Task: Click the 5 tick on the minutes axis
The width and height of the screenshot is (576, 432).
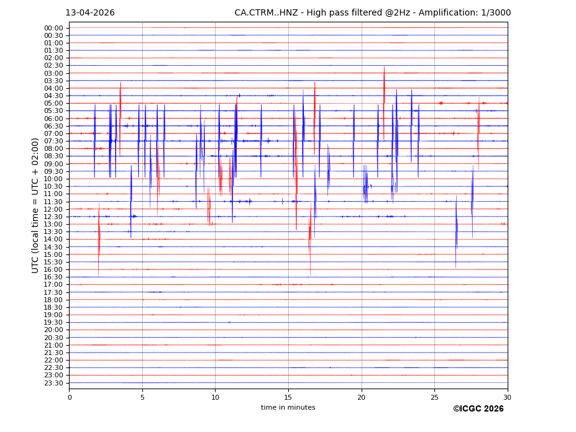Action: (x=142, y=397)
